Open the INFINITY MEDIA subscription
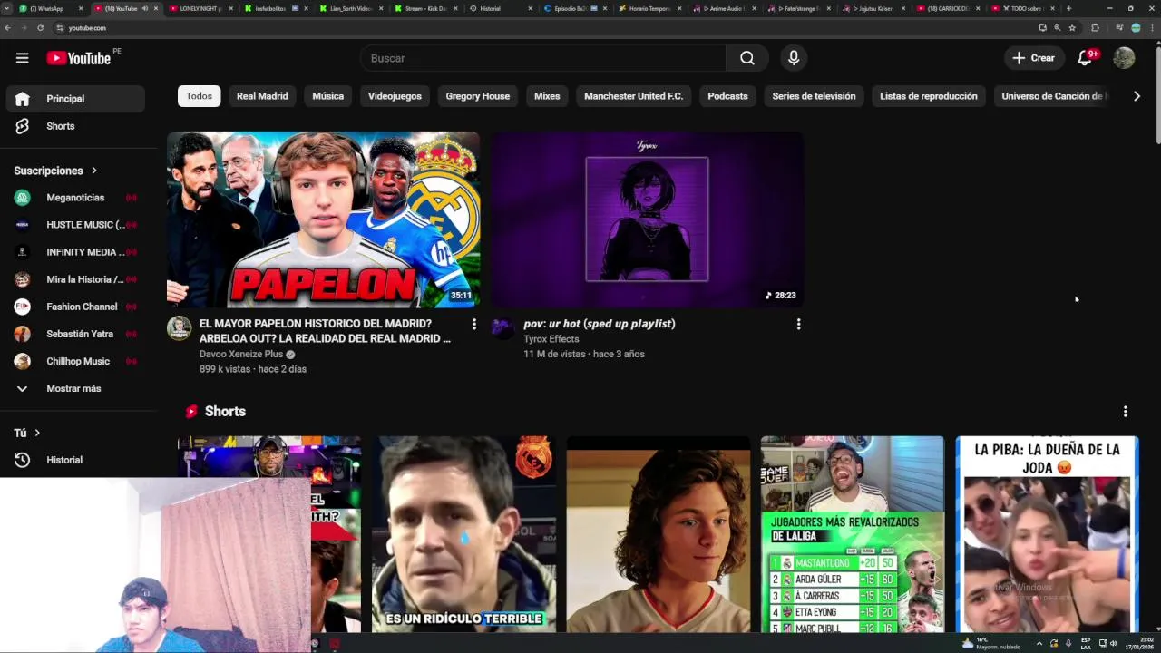The height and width of the screenshot is (653, 1161). [x=75, y=252]
